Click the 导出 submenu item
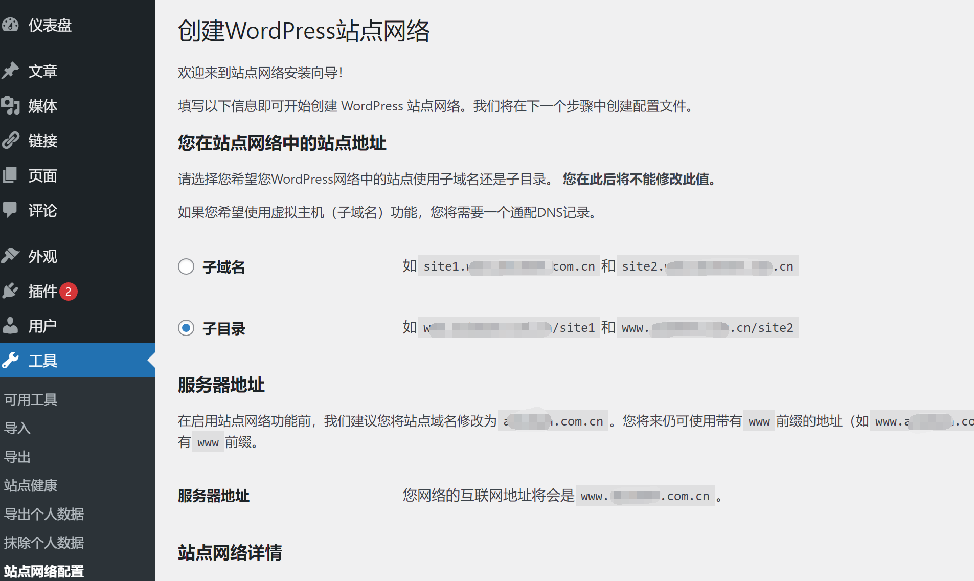 pyautogui.click(x=17, y=457)
